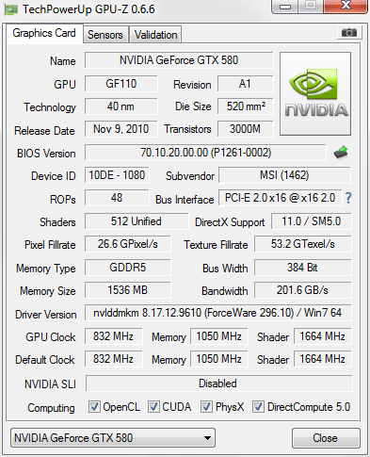Toggle the CUDA checkbox
The height and width of the screenshot is (457, 370).
click(153, 406)
